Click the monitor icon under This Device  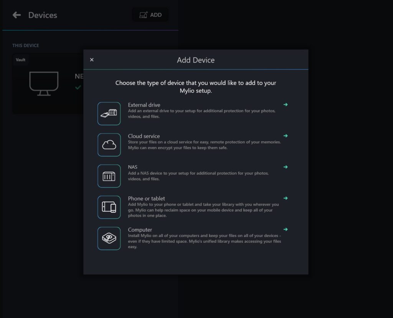[x=44, y=83]
